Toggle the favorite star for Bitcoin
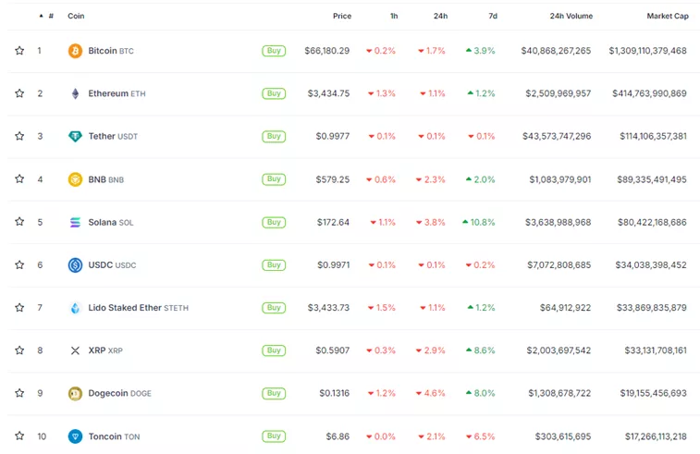The image size is (700, 454). pyautogui.click(x=19, y=51)
